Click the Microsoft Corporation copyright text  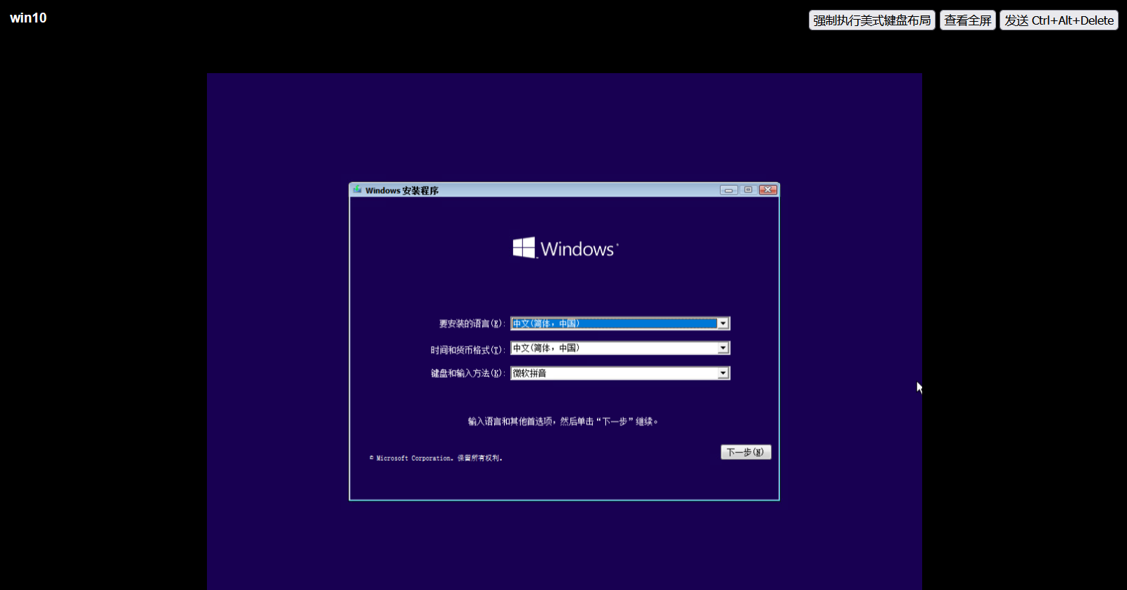click(436, 458)
